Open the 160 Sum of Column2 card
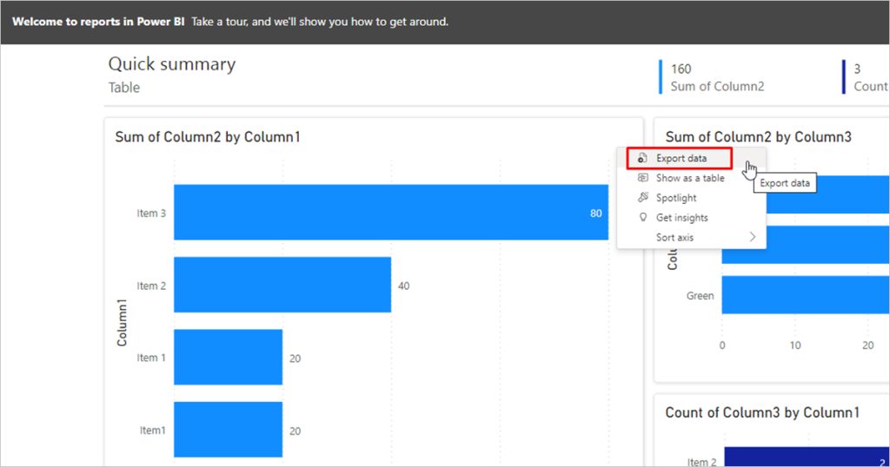Image resolution: width=890 pixels, height=467 pixels. click(x=716, y=77)
